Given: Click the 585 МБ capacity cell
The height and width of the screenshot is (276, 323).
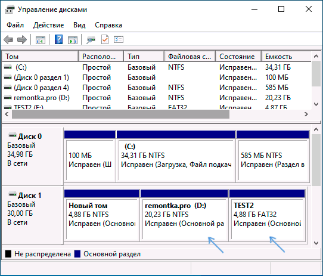Looking at the screenshot, I should tap(277, 88).
